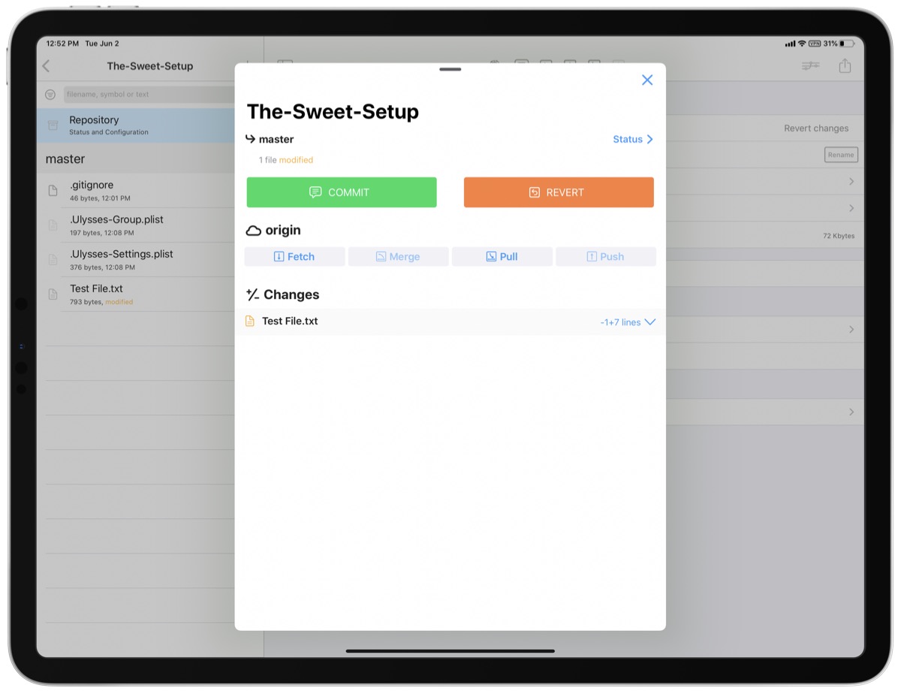Tap the 72 Kbytes value in the background
This screenshot has height=694, width=901.
(x=839, y=236)
